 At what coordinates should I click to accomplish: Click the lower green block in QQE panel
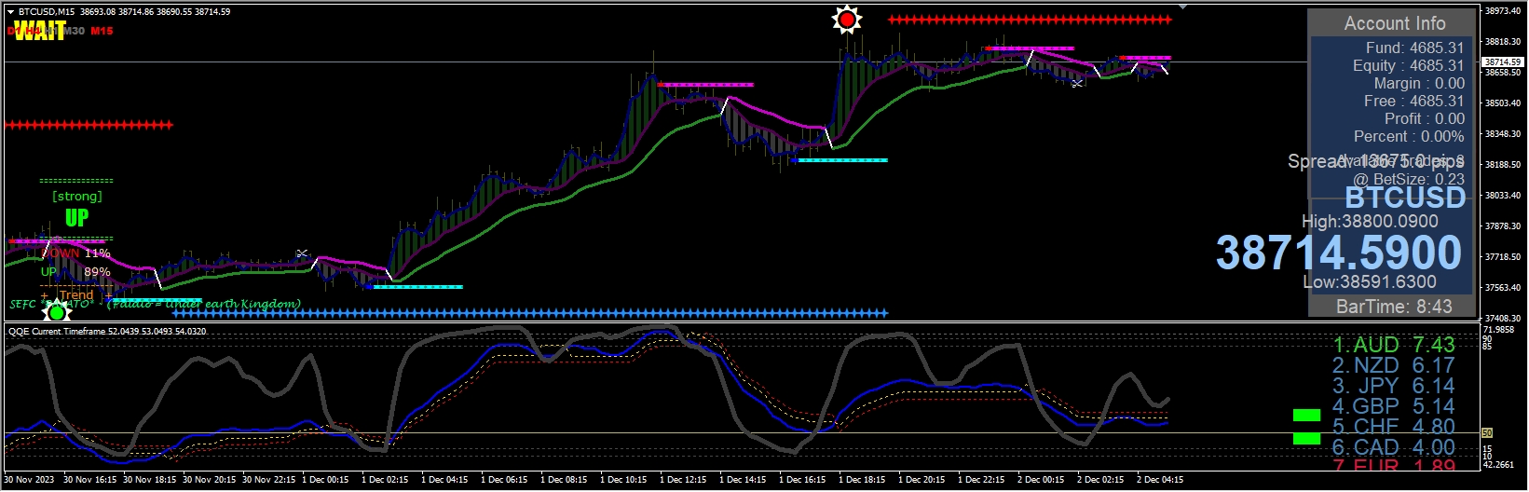click(x=1306, y=438)
